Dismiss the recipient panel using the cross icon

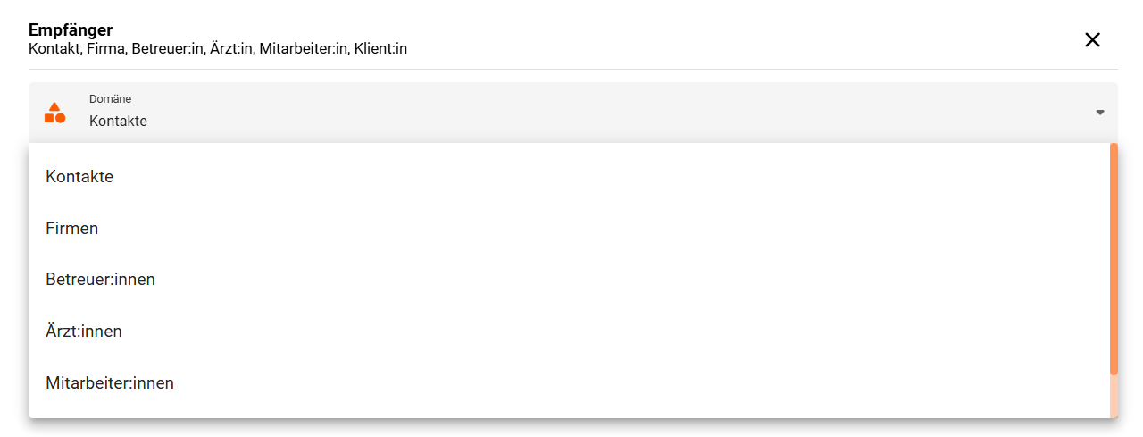[1092, 39]
